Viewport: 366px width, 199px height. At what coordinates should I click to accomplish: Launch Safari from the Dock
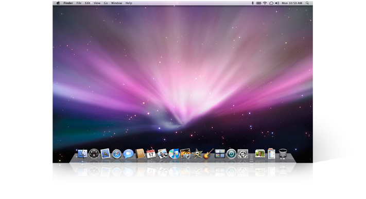pyautogui.click(x=117, y=154)
